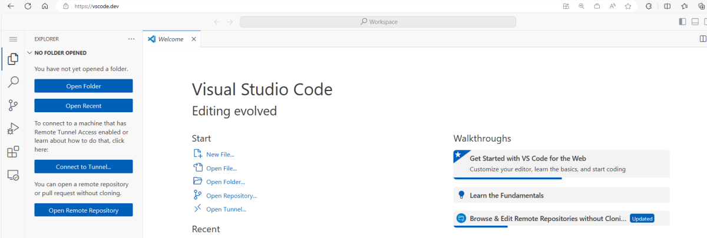Click the browser back arrow button
The image size is (707, 238).
[10, 6]
